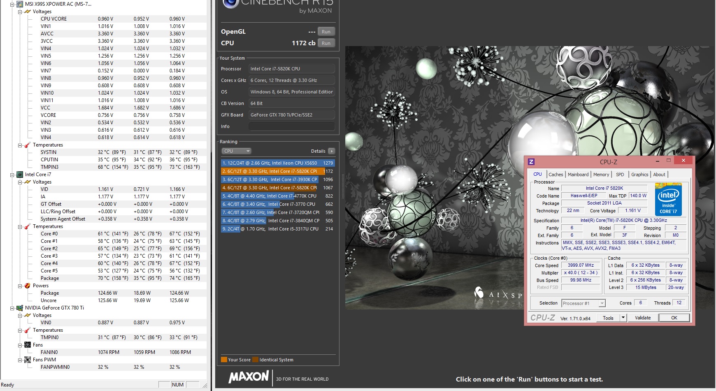Switch to the Mainboard tab

point(578,175)
